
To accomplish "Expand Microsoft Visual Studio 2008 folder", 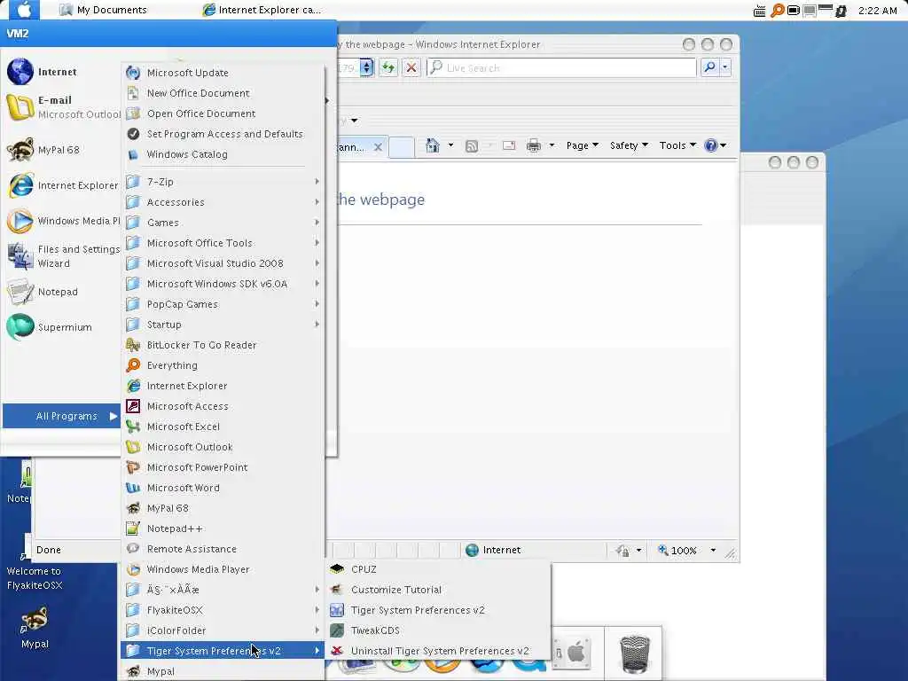I will [x=223, y=262].
